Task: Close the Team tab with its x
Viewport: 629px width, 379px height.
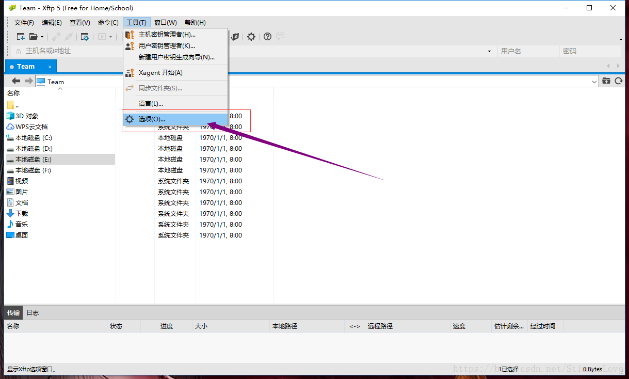Action: click(50, 67)
